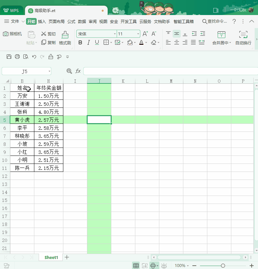Toggle Italic formatting
The height and width of the screenshot is (269, 258).
[x=89, y=42]
